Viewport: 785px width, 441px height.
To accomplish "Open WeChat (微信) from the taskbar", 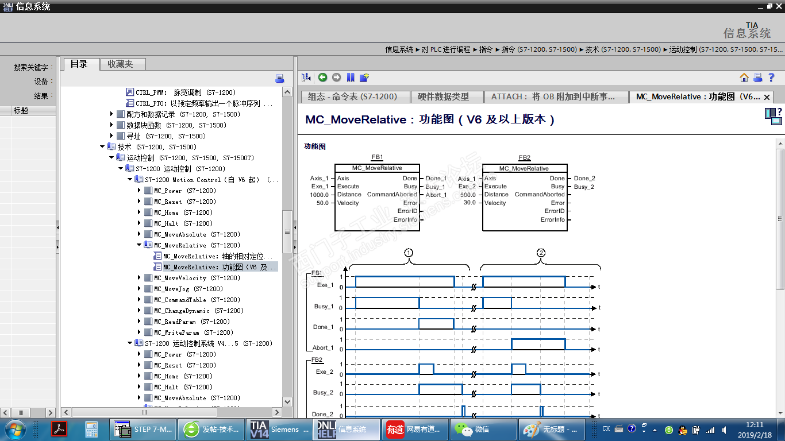I will pyautogui.click(x=483, y=429).
